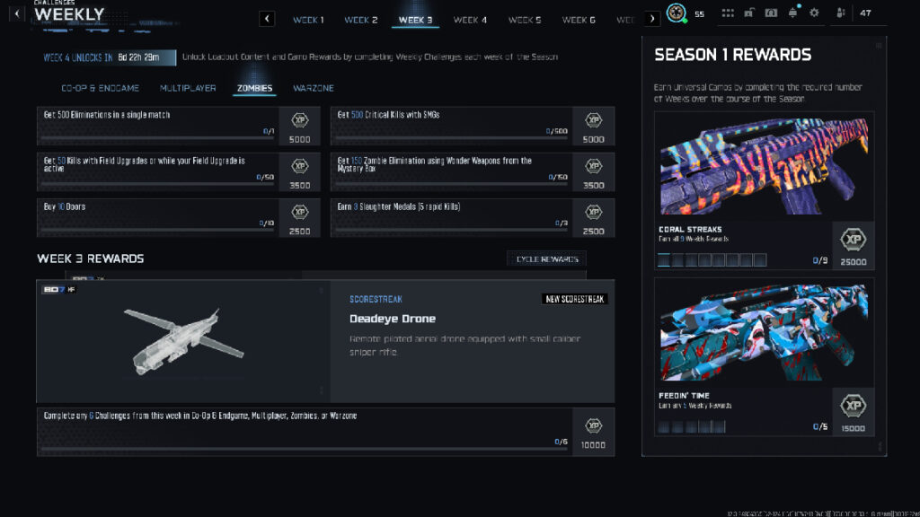Click the clan emblem in the top bar
The width and height of the screenshot is (920, 517).
(x=676, y=13)
